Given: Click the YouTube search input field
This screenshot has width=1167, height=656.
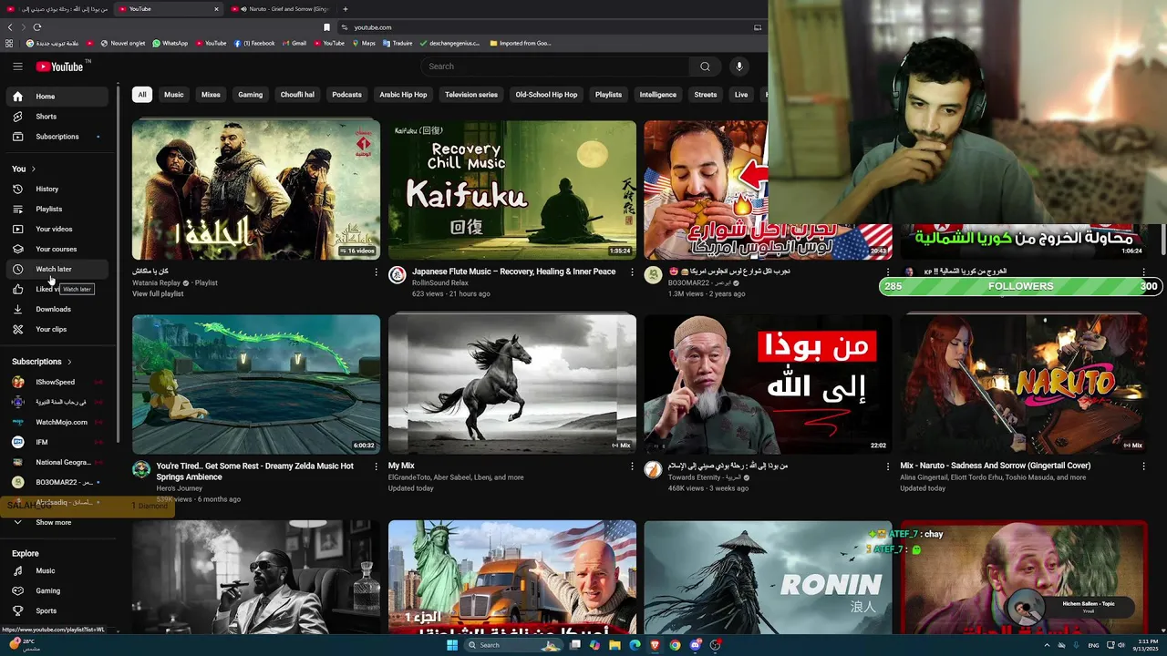Looking at the screenshot, I should coord(556,67).
